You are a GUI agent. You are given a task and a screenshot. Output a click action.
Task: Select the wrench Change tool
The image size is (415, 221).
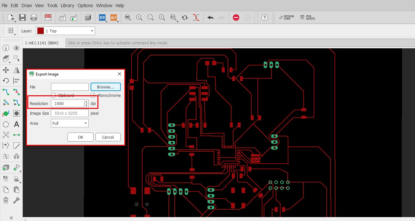[17, 200]
